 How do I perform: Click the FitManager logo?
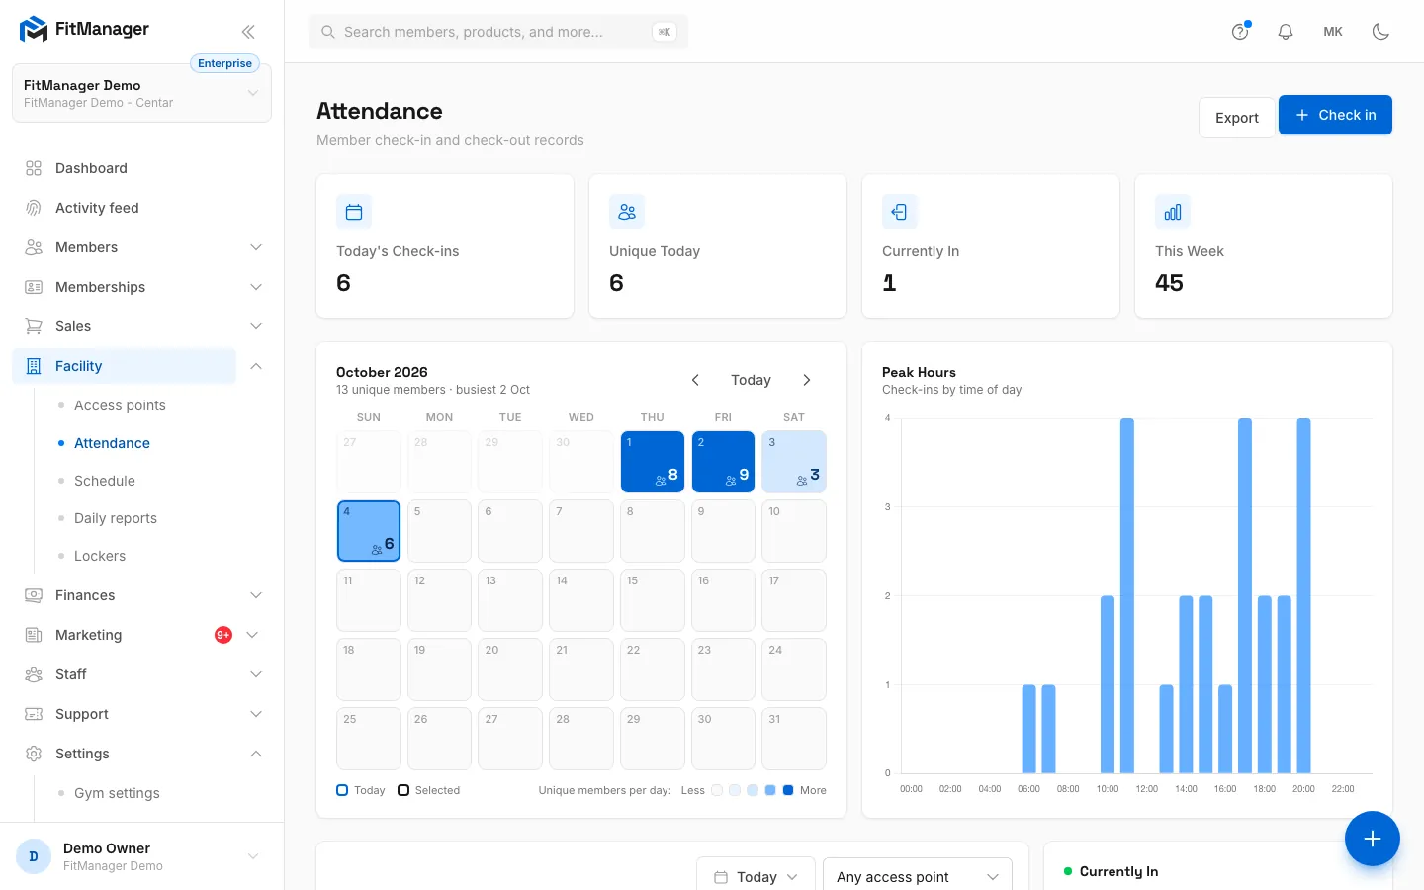[84, 29]
